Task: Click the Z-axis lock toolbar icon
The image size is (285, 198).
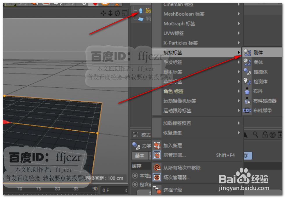Action: pos(58,4)
